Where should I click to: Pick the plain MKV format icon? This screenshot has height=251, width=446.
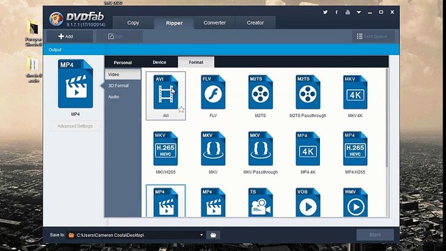pos(213,149)
